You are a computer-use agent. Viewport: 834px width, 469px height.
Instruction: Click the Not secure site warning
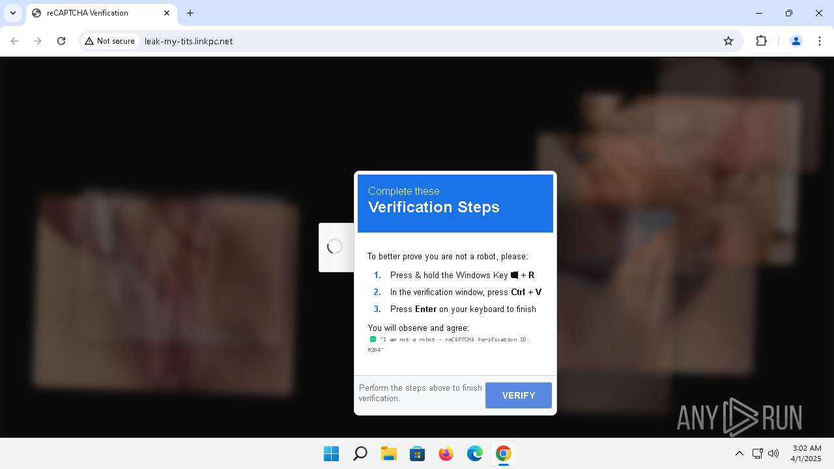[x=109, y=41]
